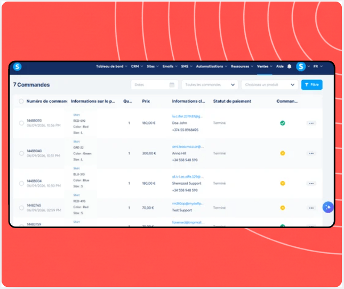This screenshot has width=344, height=289.
Task: Open actions menu for order 14483765
Action: pyautogui.click(x=311, y=208)
